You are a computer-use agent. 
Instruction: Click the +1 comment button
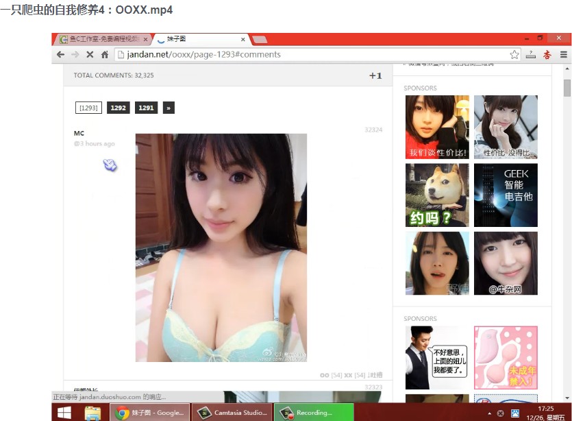[x=375, y=75]
